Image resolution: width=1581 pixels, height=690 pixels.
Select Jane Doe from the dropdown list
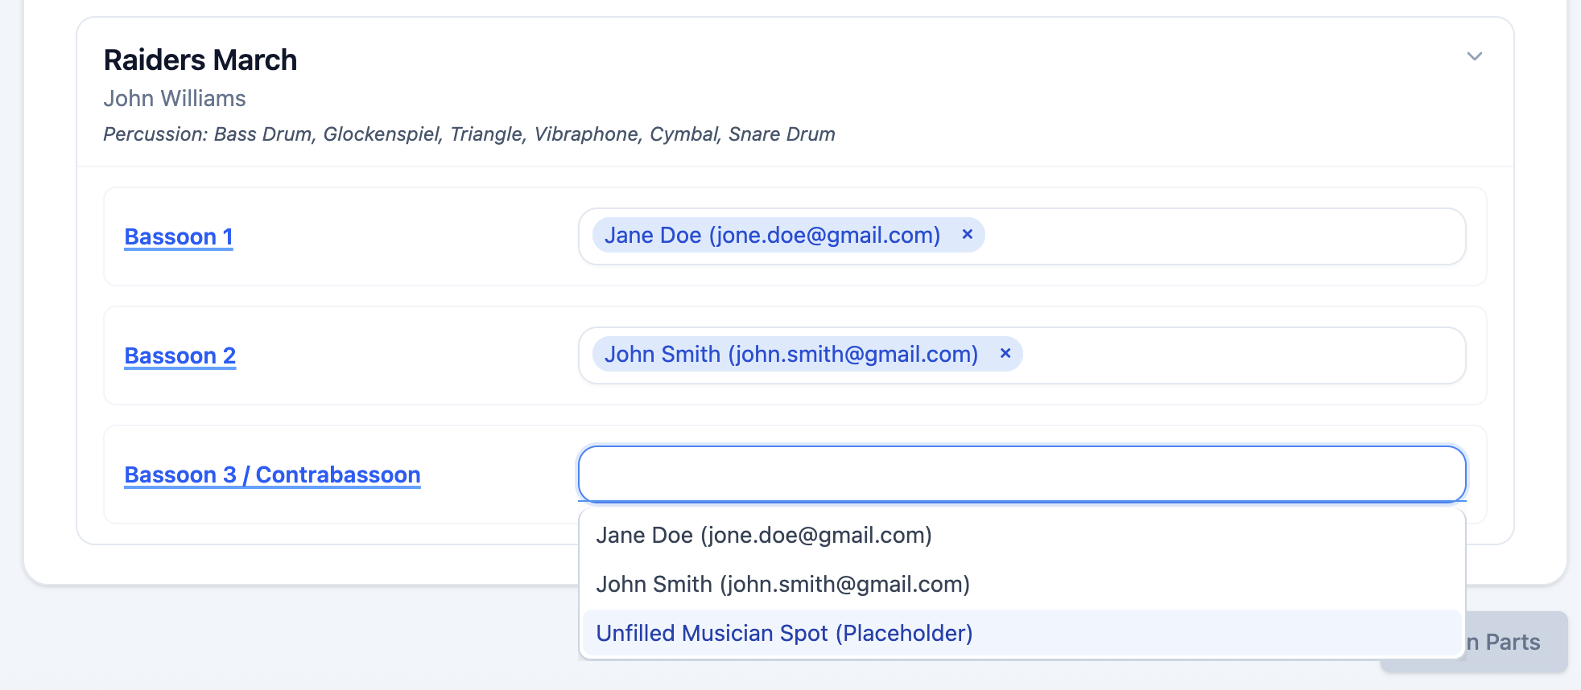pos(1022,536)
